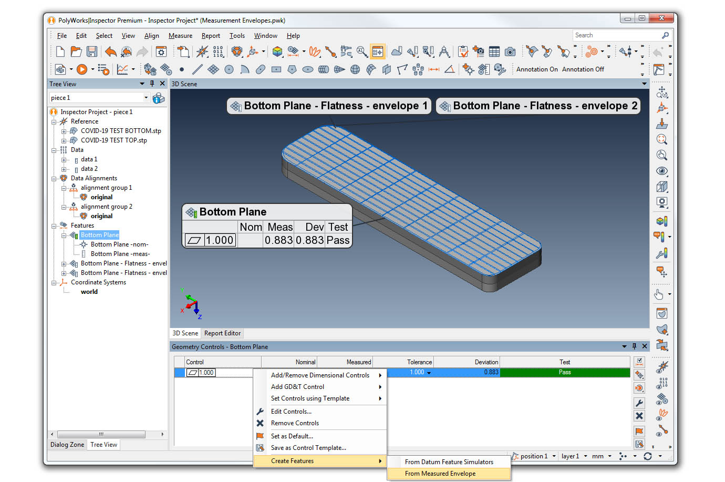This screenshot has height=482, width=725.
Task: Open the piece 1 dropdown
Action: [146, 98]
